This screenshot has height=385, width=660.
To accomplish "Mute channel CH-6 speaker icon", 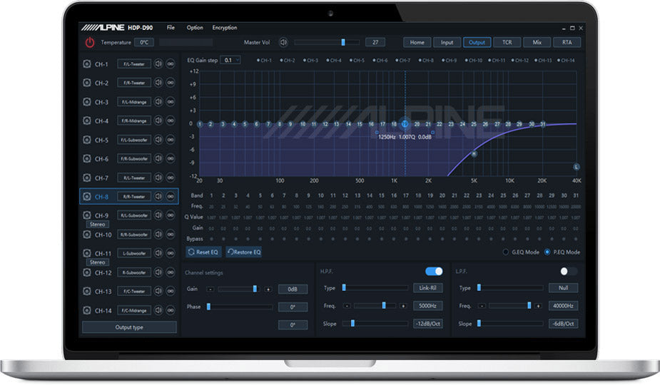I will tap(158, 158).
